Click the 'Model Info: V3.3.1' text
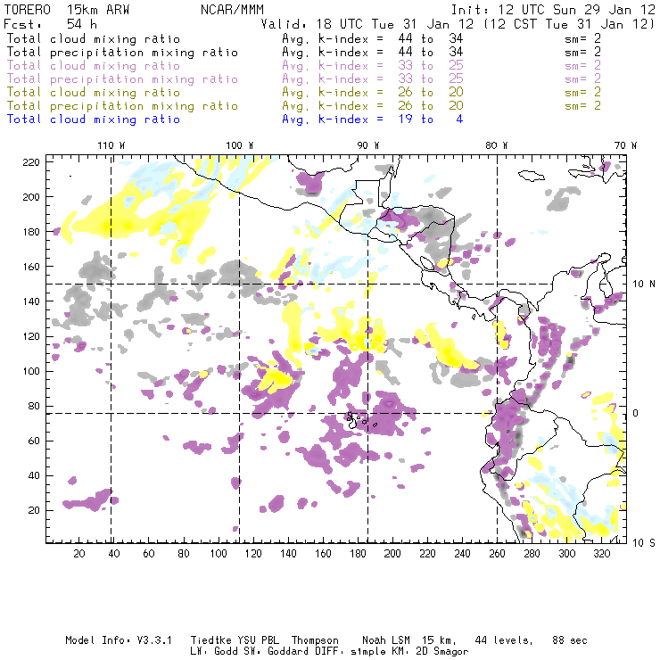Screen dimensions: 660x660 click(119, 640)
